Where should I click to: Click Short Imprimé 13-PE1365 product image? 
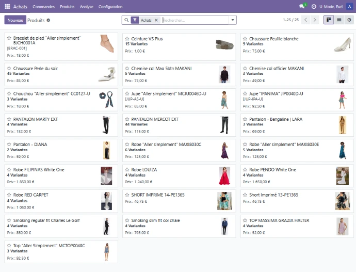tap(343, 201)
